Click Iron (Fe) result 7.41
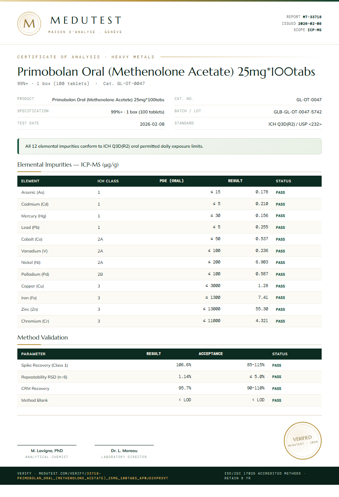 click(x=263, y=298)
